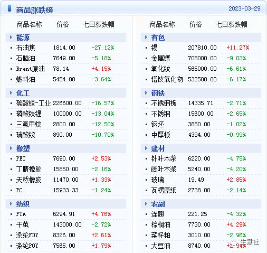This screenshot has width=267, height=253.
Task: Open the 建材 category heading
Action: click(158, 148)
